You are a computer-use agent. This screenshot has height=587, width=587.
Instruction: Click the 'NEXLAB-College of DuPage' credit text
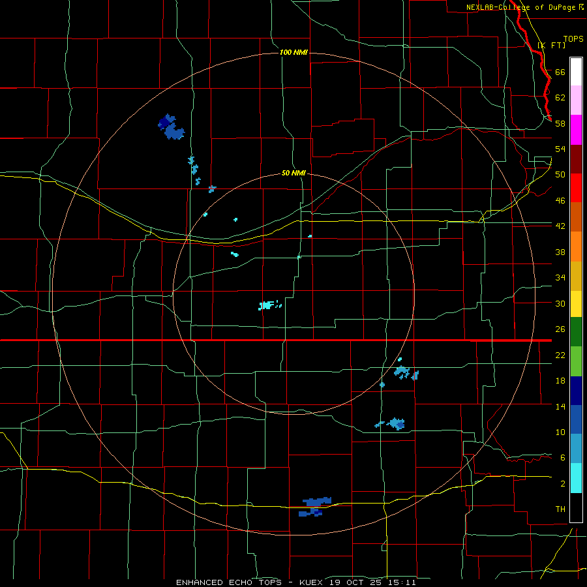(x=522, y=7)
